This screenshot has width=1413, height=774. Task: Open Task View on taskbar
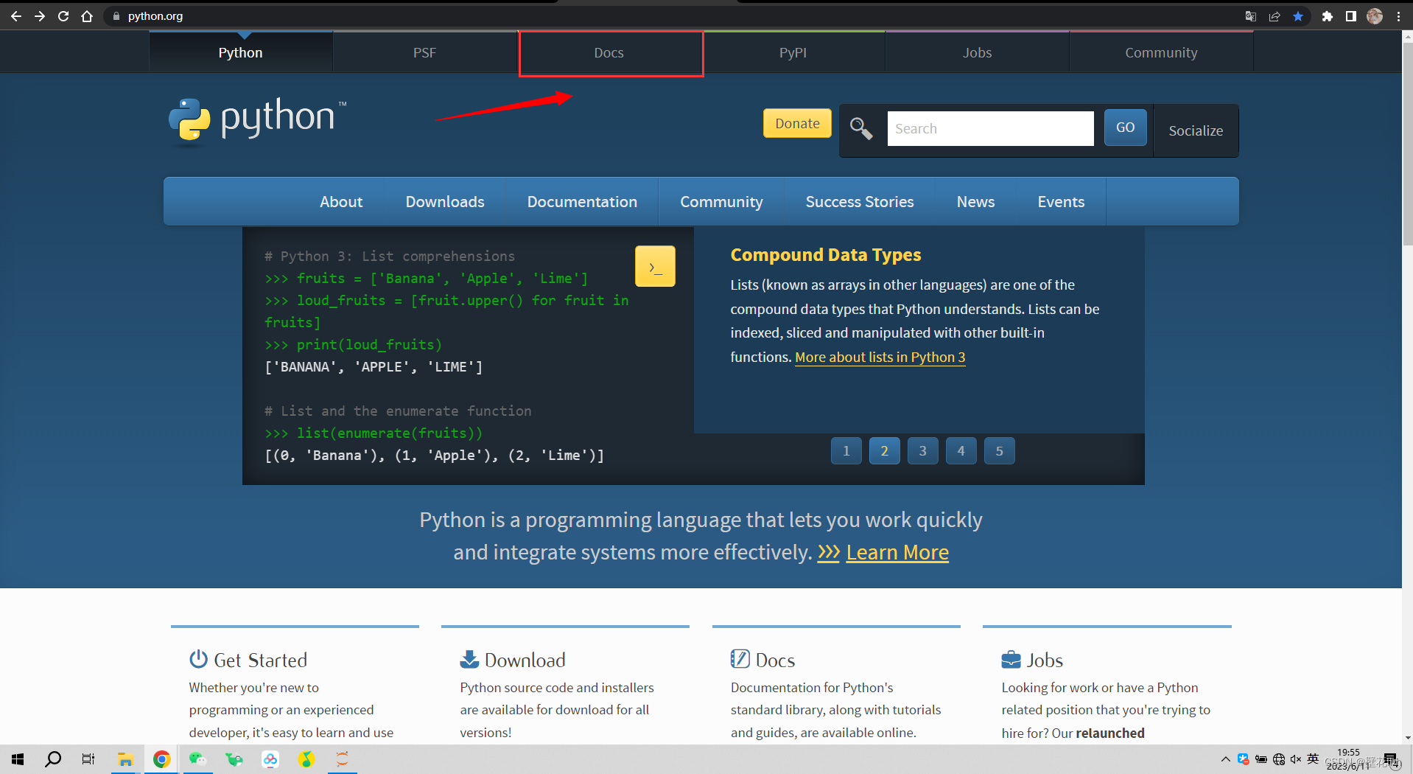pyautogui.click(x=88, y=759)
